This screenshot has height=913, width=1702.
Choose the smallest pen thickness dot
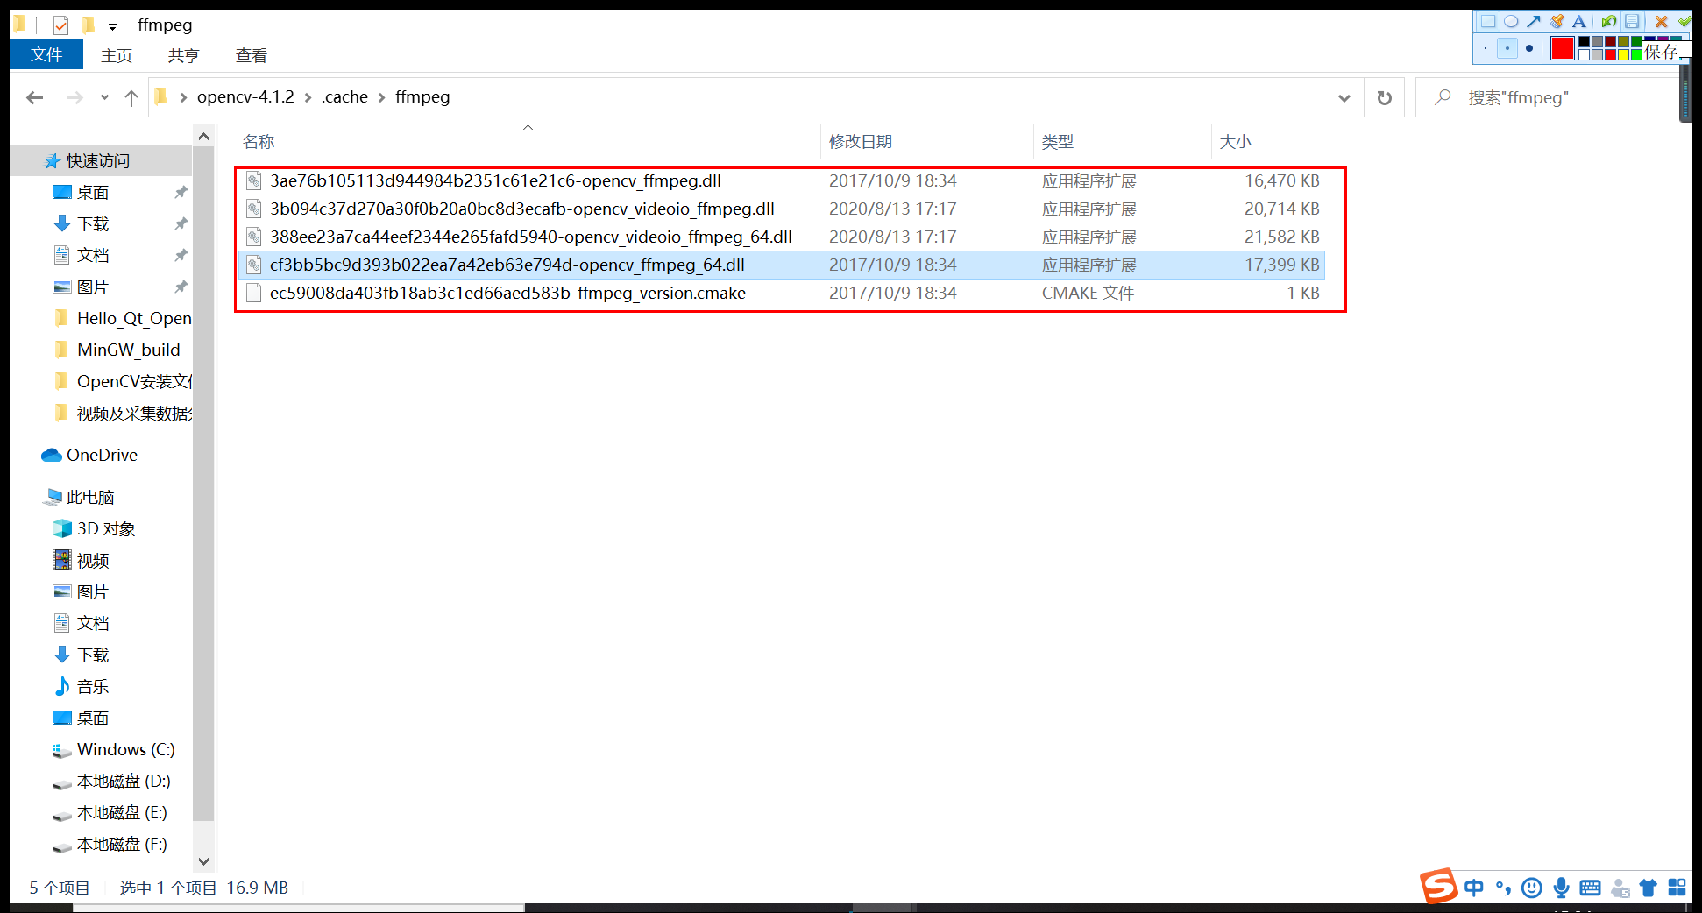[x=1486, y=48]
